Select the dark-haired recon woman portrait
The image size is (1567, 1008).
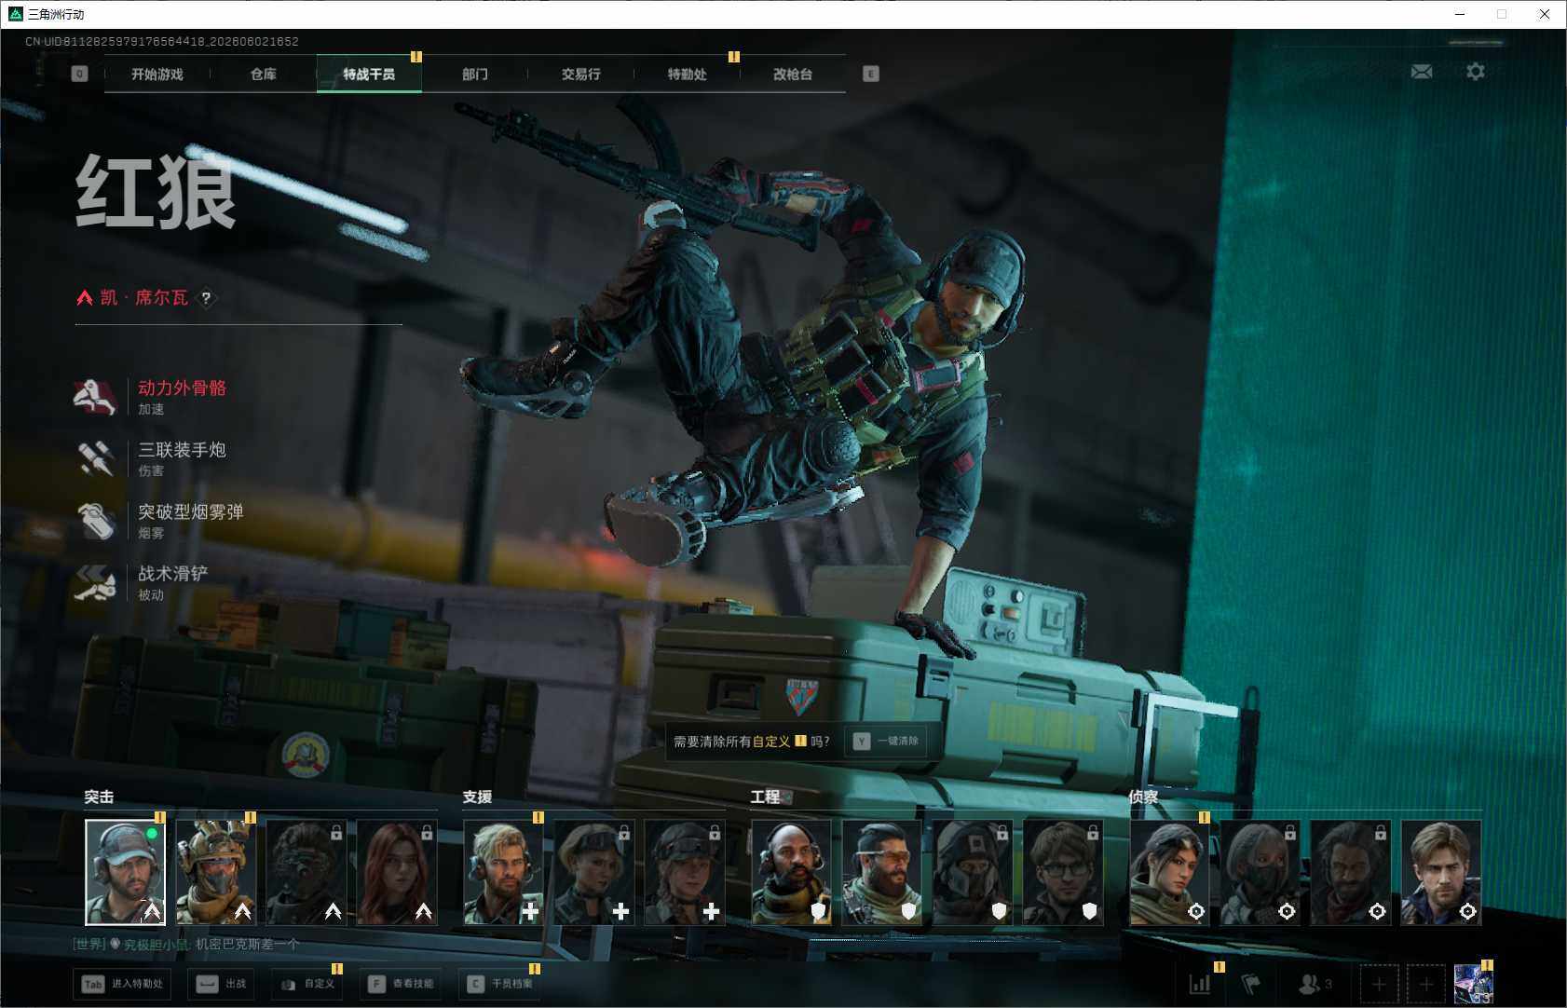tap(1169, 873)
